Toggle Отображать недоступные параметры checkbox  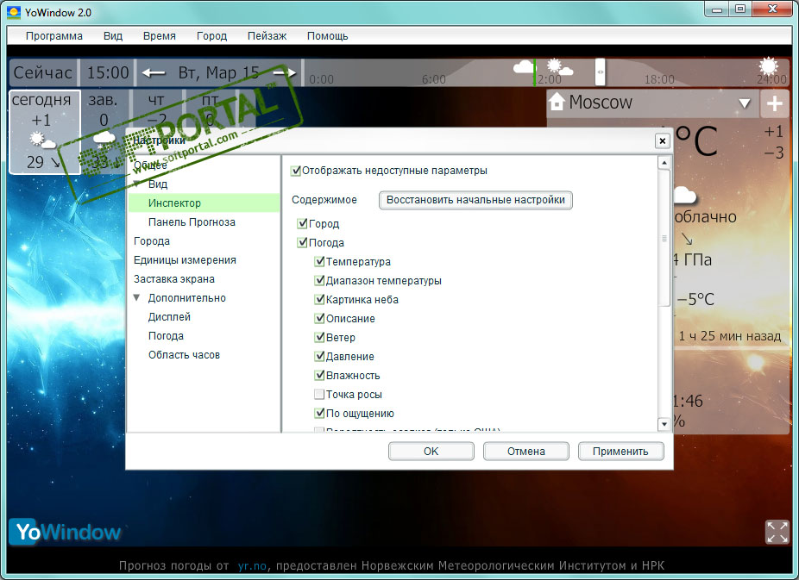[296, 171]
